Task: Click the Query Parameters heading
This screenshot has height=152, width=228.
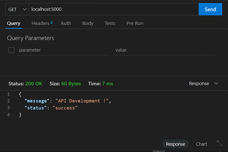Action: [31, 38]
